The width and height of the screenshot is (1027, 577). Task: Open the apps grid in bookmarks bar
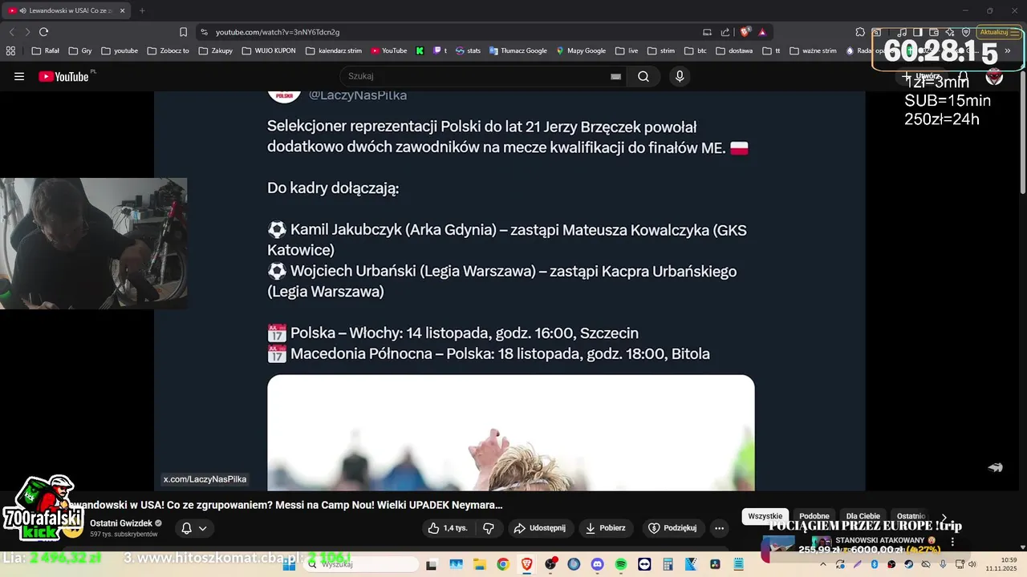[10, 50]
